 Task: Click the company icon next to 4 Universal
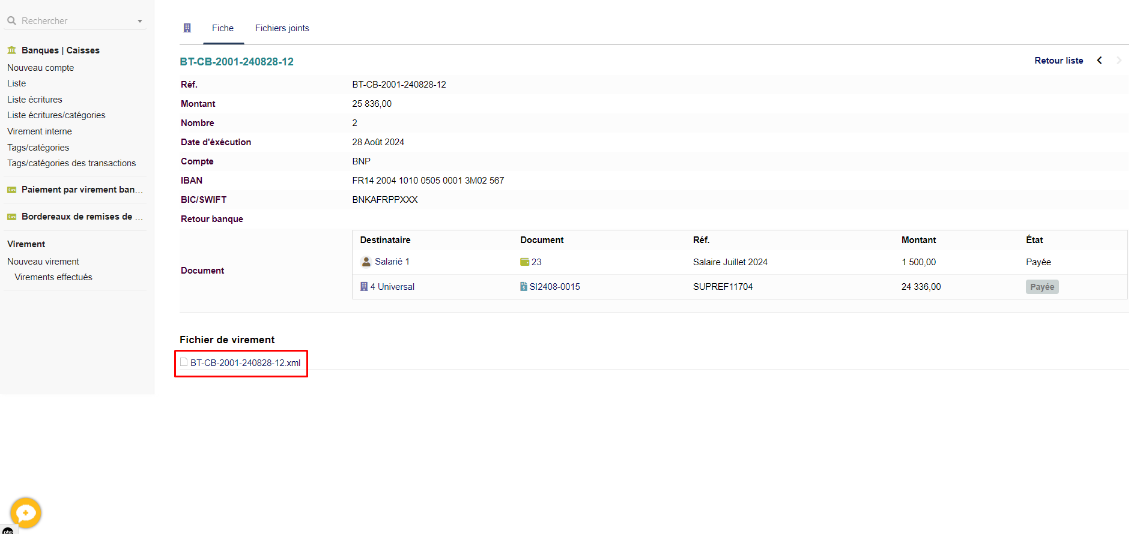tap(364, 287)
